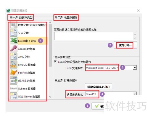Viewport: 148px width, 117px height.
Task: Click the text file (文本文件) icon
Action: click(14, 33)
